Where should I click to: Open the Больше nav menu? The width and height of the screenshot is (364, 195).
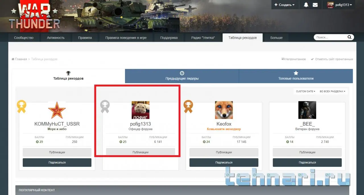click(x=276, y=38)
